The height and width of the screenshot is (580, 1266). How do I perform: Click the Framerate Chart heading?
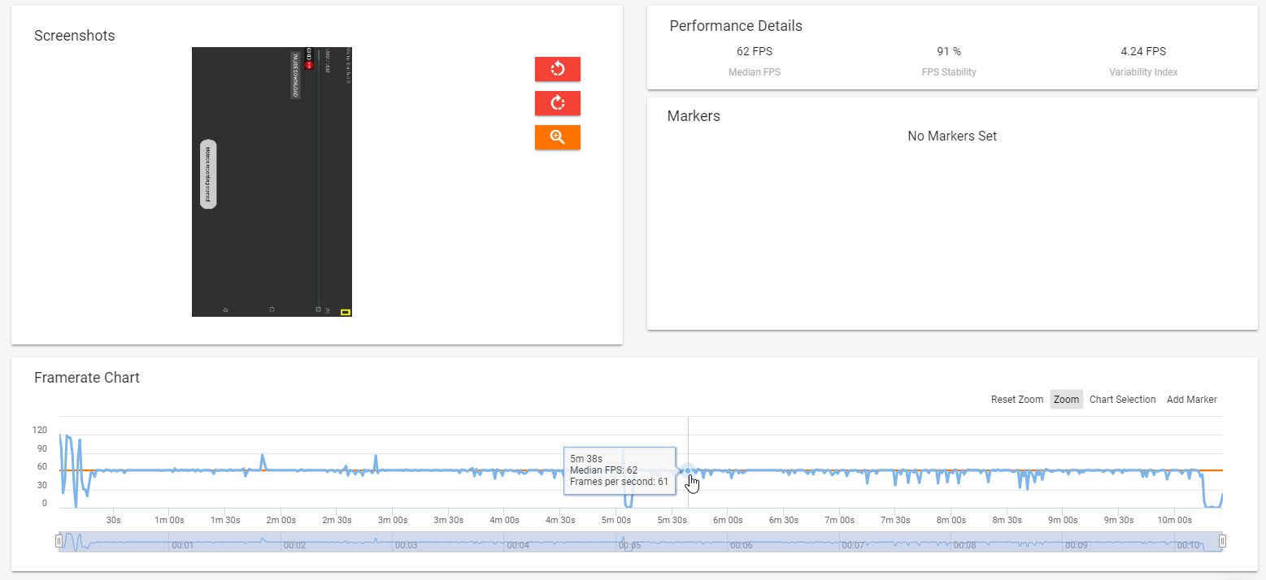[87, 378]
